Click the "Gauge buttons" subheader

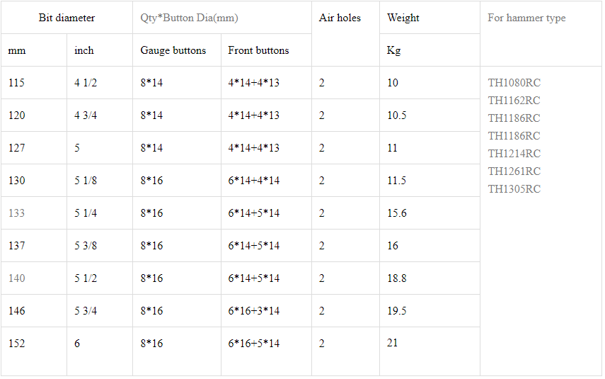[173, 50]
